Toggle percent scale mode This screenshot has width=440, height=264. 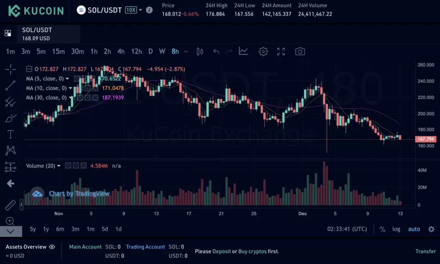(382, 229)
